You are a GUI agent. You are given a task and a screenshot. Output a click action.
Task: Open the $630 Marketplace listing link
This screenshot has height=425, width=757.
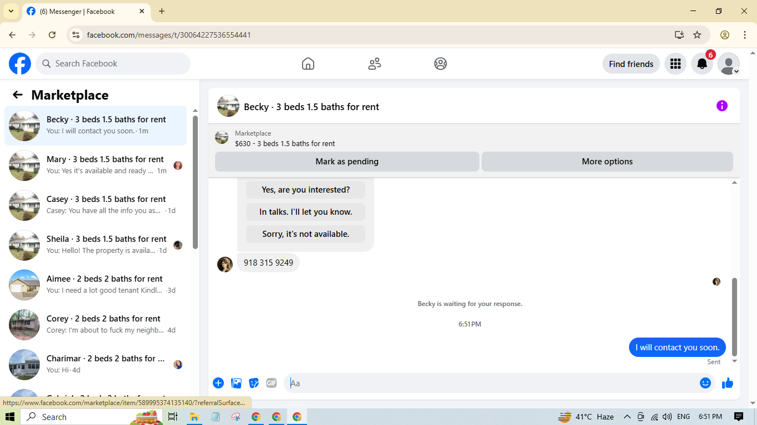285,143
